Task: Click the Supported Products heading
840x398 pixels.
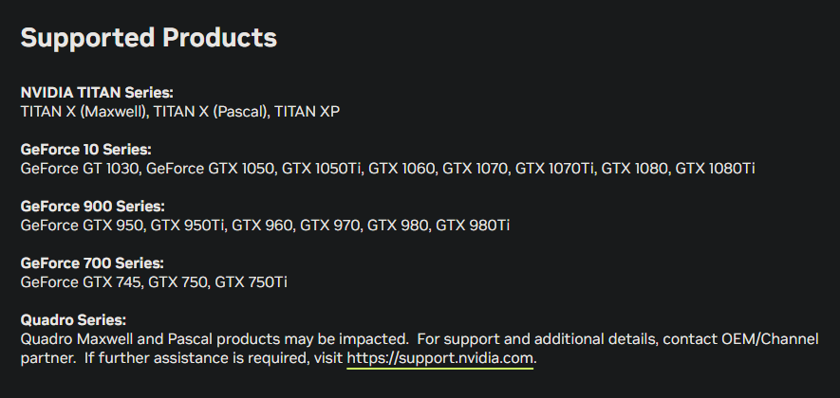Action: [x=149, y=38]
